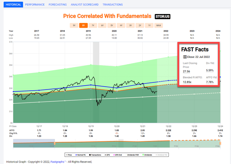
Task: Click the 2022 High value 34.99
Action: click(x=166, y=35)
